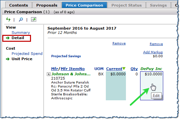The width and height of the screenshot is (181, 121).
Task: Switch view to Summary
Action: pyautogui.click(x=21, y=33)
